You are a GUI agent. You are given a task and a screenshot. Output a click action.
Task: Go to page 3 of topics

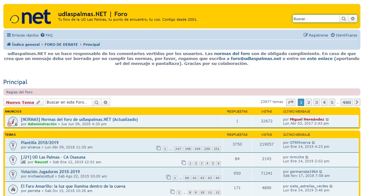(316, 102)
